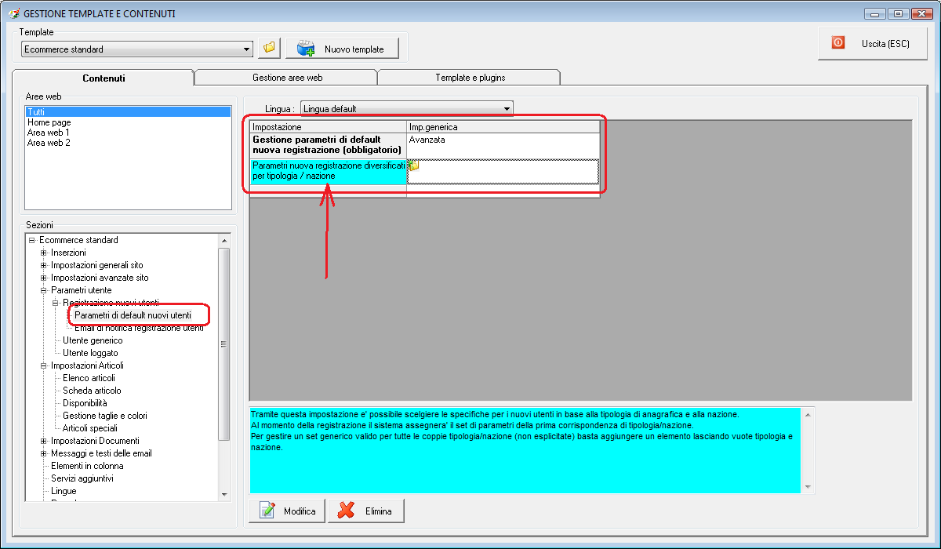The image size is (941, 549).
Task: Click scroll up arrow in Sezioni tree
Action: (224, 240)
